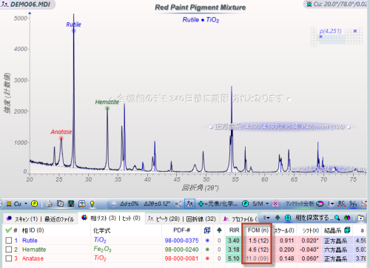Image resolution: width=370 pixels, height=268 pixels.
Task: Click the purple X clear icon
Action: pyautogui.click(x=275, y=204)
